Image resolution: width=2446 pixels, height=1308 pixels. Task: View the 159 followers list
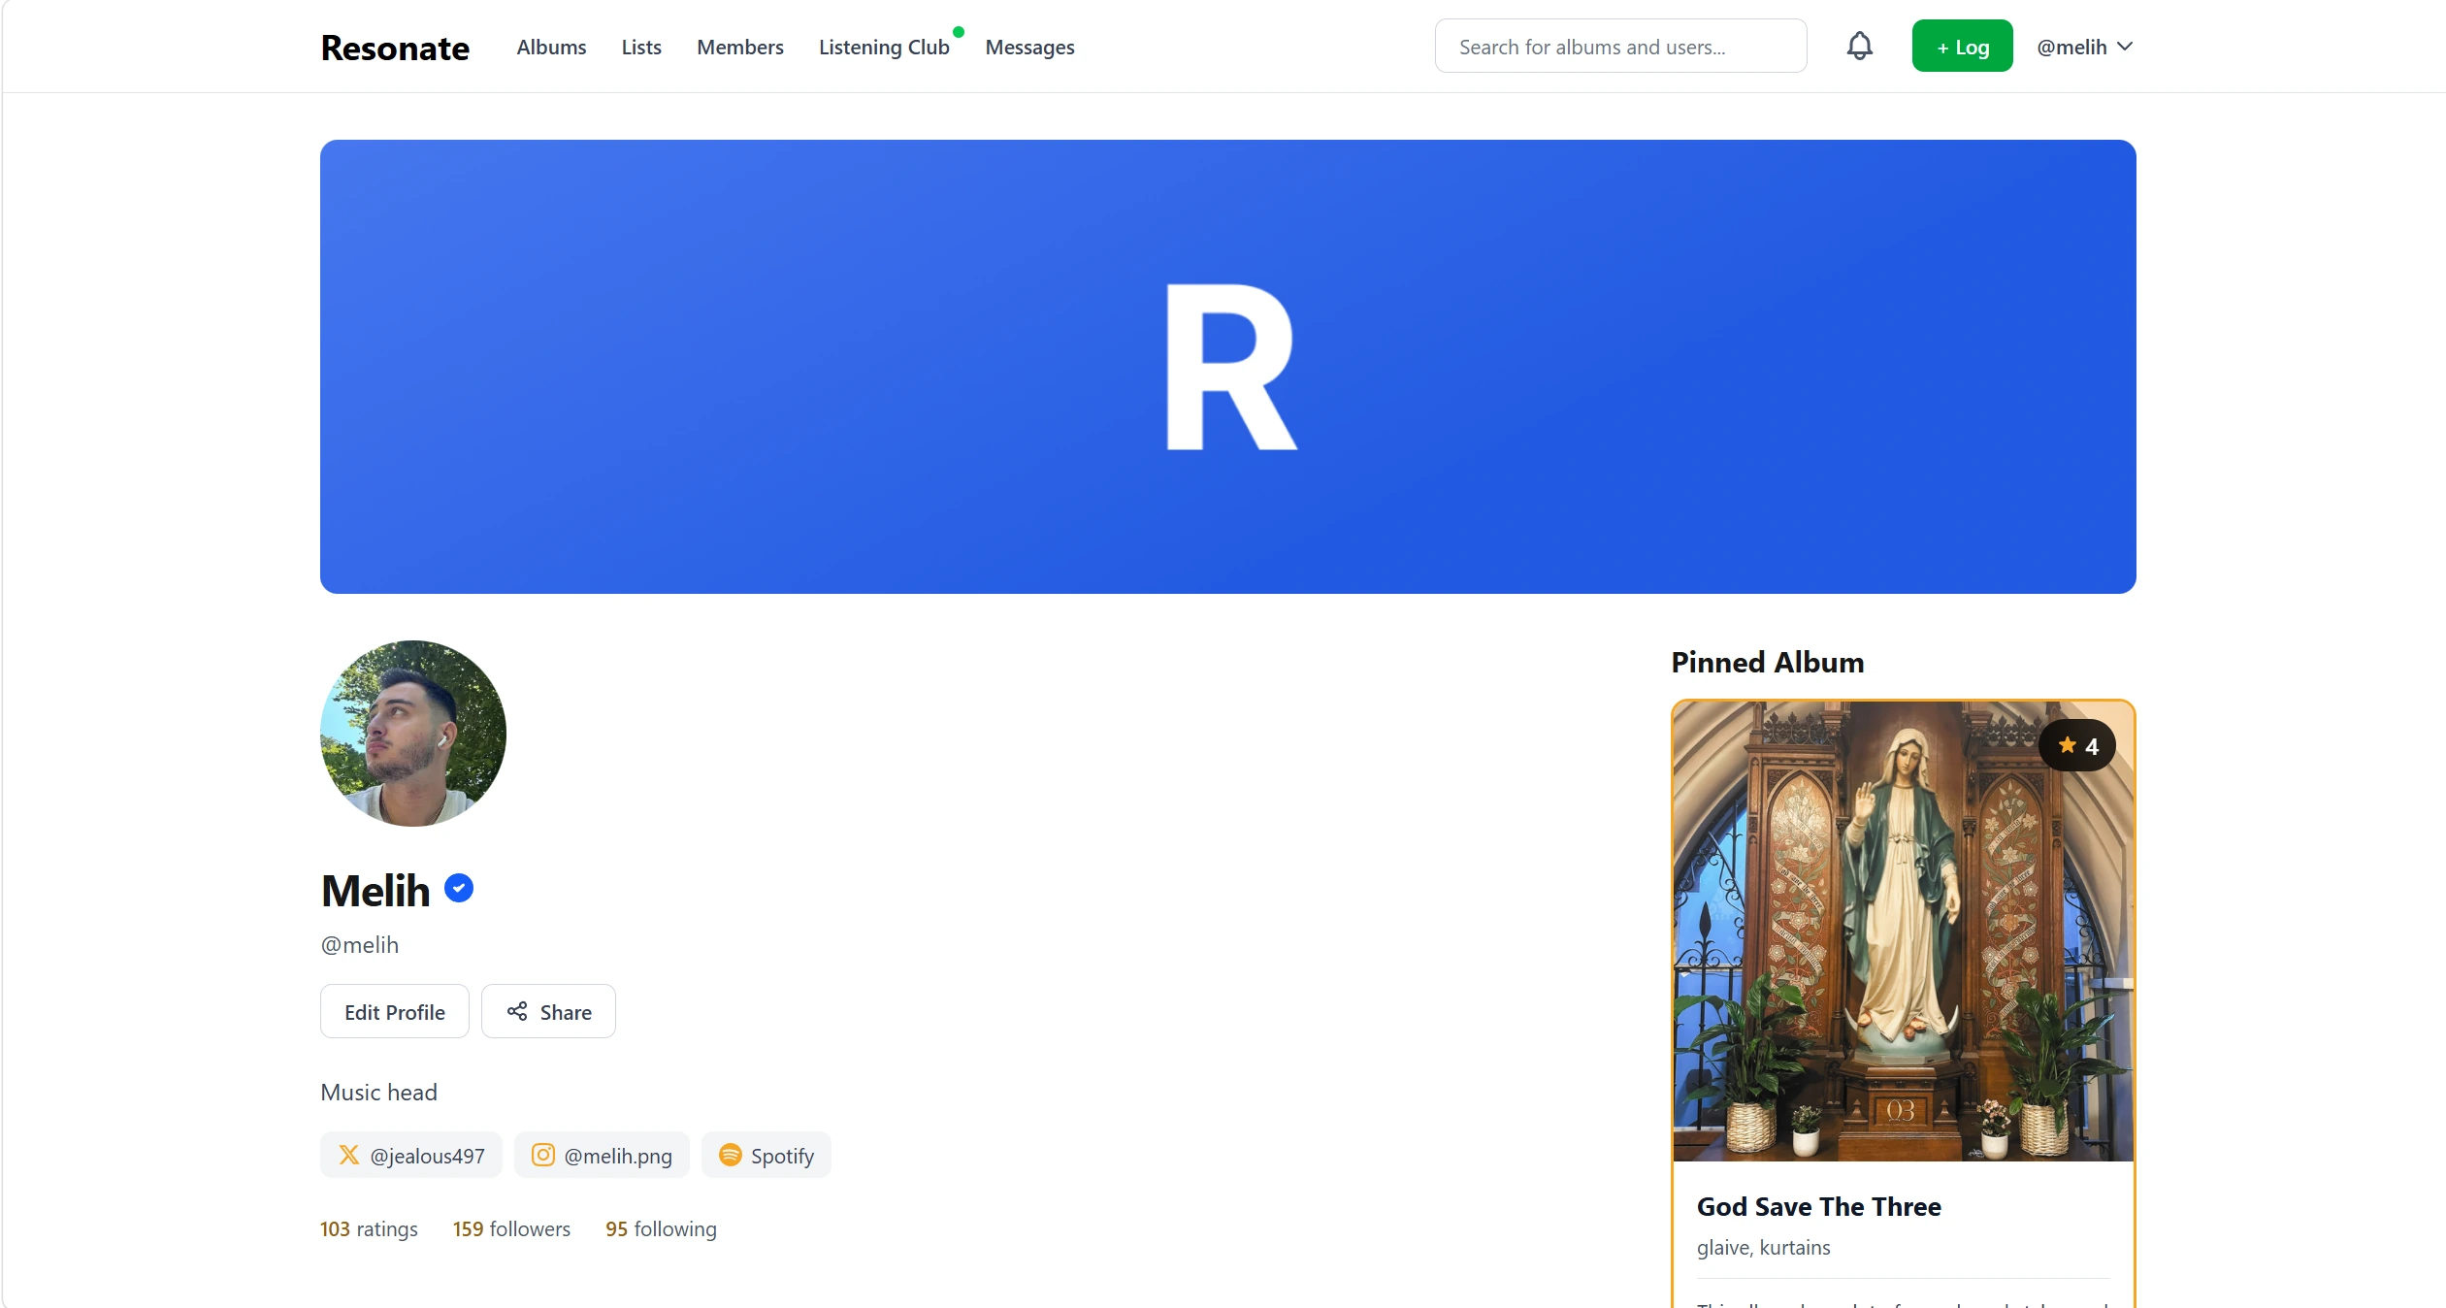pos(511,1228)
